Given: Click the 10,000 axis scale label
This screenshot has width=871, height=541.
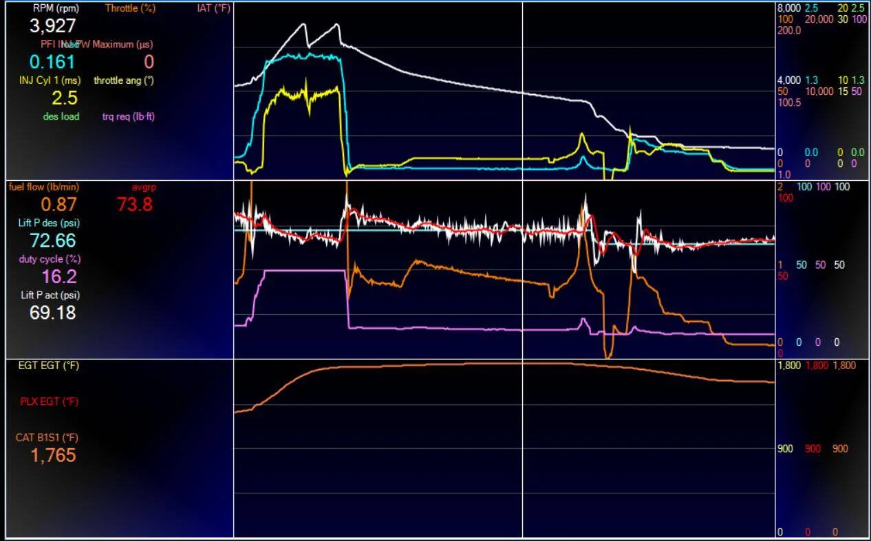Looking at the screenshot, I should (819, 91).
